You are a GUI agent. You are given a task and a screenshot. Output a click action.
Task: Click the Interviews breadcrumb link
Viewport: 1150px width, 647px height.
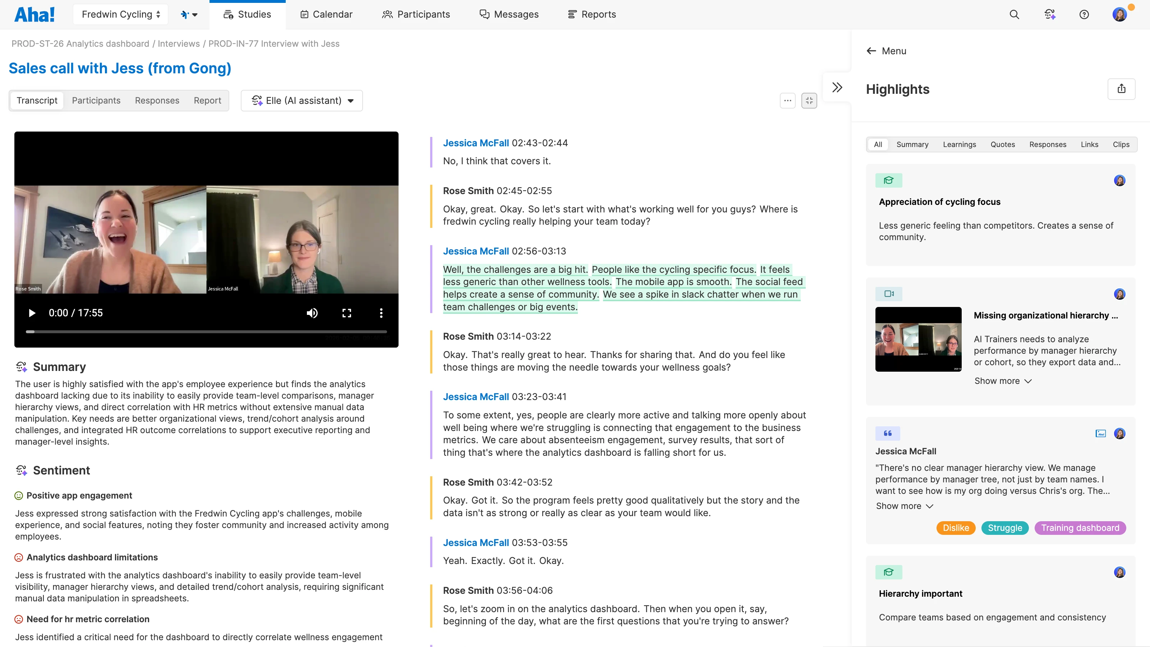pos(178,43)
